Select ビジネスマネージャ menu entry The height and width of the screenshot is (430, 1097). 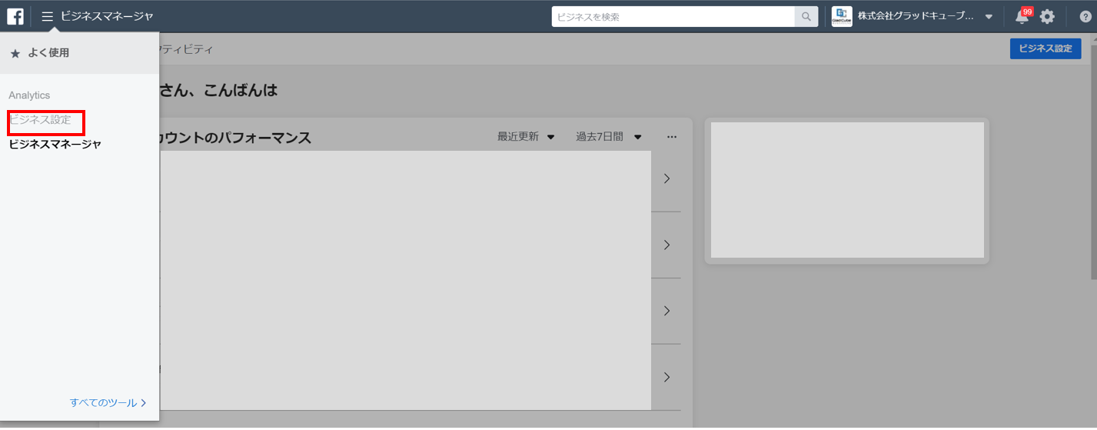tap(55, 144)
